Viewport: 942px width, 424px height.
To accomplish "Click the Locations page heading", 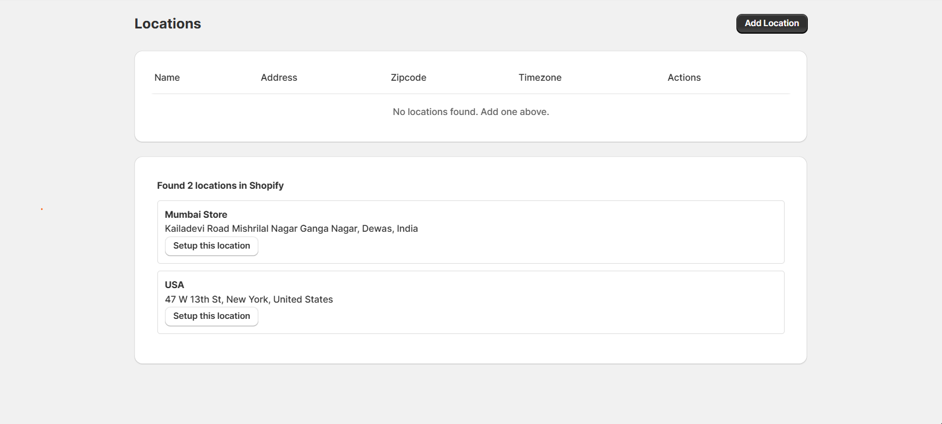I will pos(168,24).
